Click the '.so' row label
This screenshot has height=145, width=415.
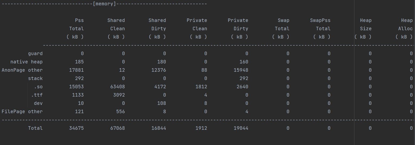(38, 87)
